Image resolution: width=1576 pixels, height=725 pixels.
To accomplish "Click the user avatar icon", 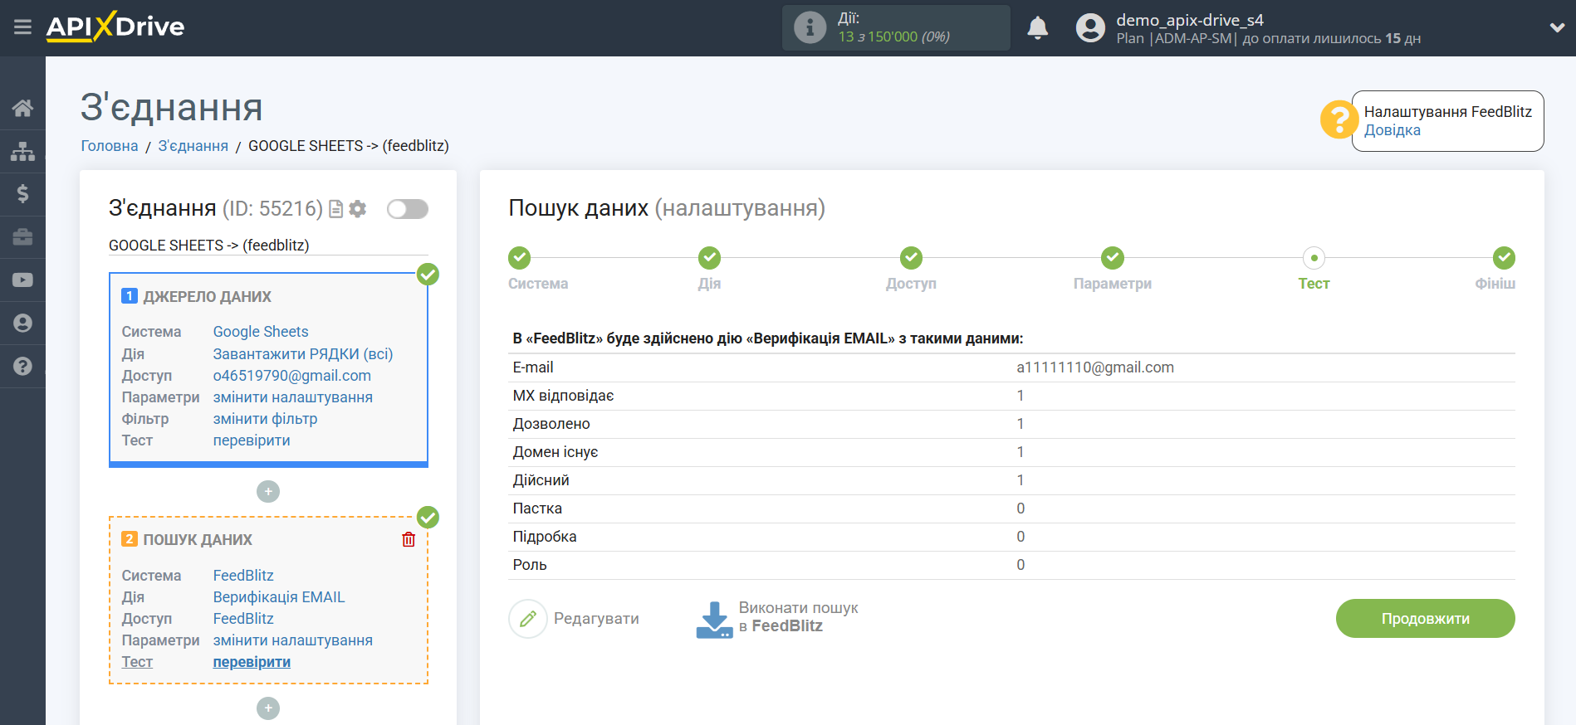I will coord(1090,28).
